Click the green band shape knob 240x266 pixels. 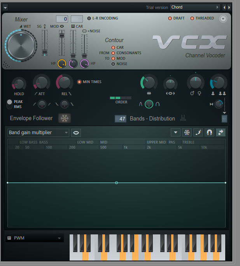tap(149, 104)
